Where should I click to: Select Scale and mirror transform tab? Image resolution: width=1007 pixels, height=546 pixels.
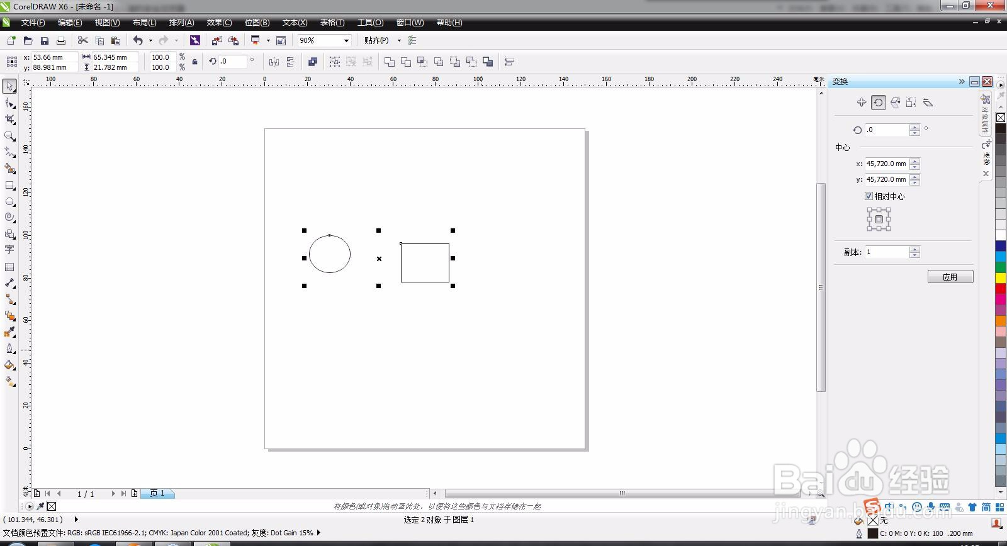(895, 103)
